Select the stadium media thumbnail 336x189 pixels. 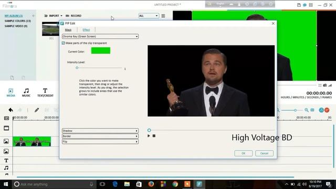point(50,29)
